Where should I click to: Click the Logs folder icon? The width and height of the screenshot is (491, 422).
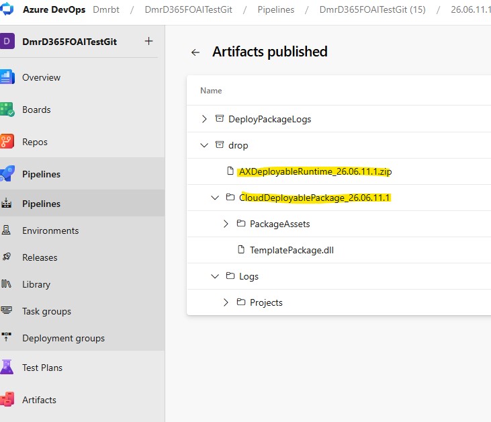[230, 276]
